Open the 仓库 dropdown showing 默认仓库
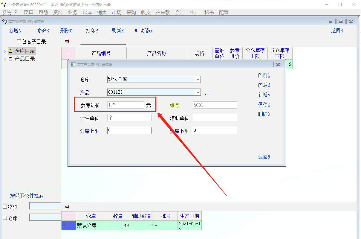The width and height of the screenshot is (361, 239). tap(198, 79)
